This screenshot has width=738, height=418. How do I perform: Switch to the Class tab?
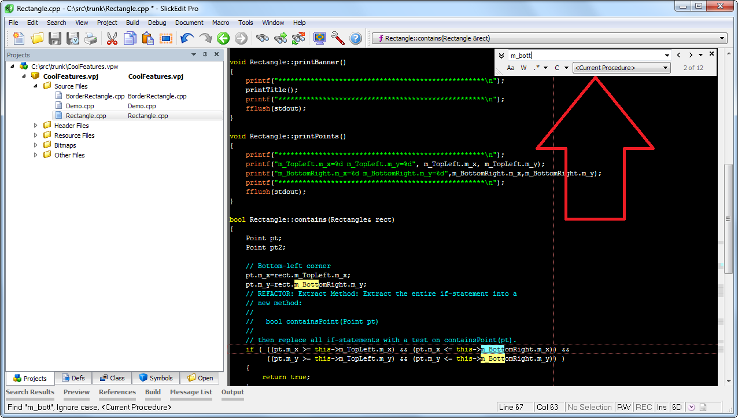[112, 377]
